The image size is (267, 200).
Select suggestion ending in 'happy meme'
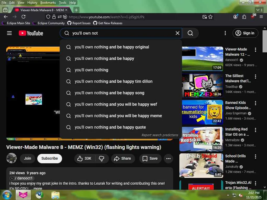point(121,116)
